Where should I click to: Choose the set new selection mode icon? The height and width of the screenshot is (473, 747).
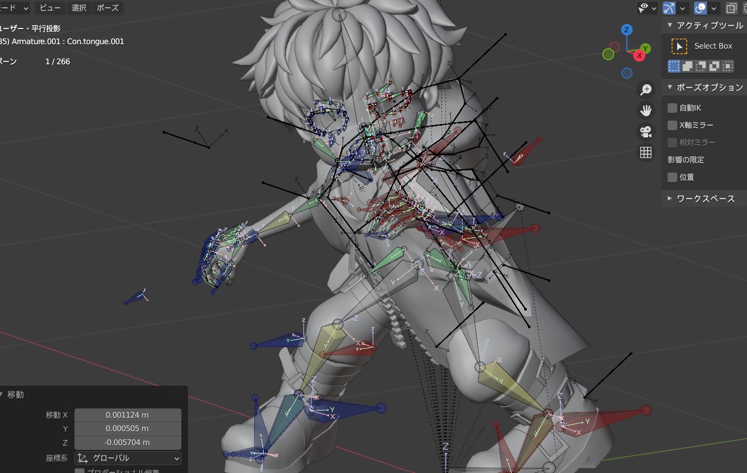(674, 66)
